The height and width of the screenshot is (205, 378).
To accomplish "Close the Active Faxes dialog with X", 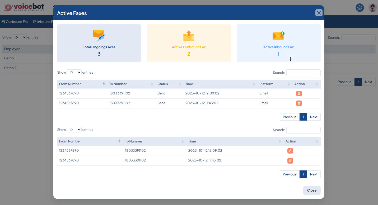I will coord(319,13).
